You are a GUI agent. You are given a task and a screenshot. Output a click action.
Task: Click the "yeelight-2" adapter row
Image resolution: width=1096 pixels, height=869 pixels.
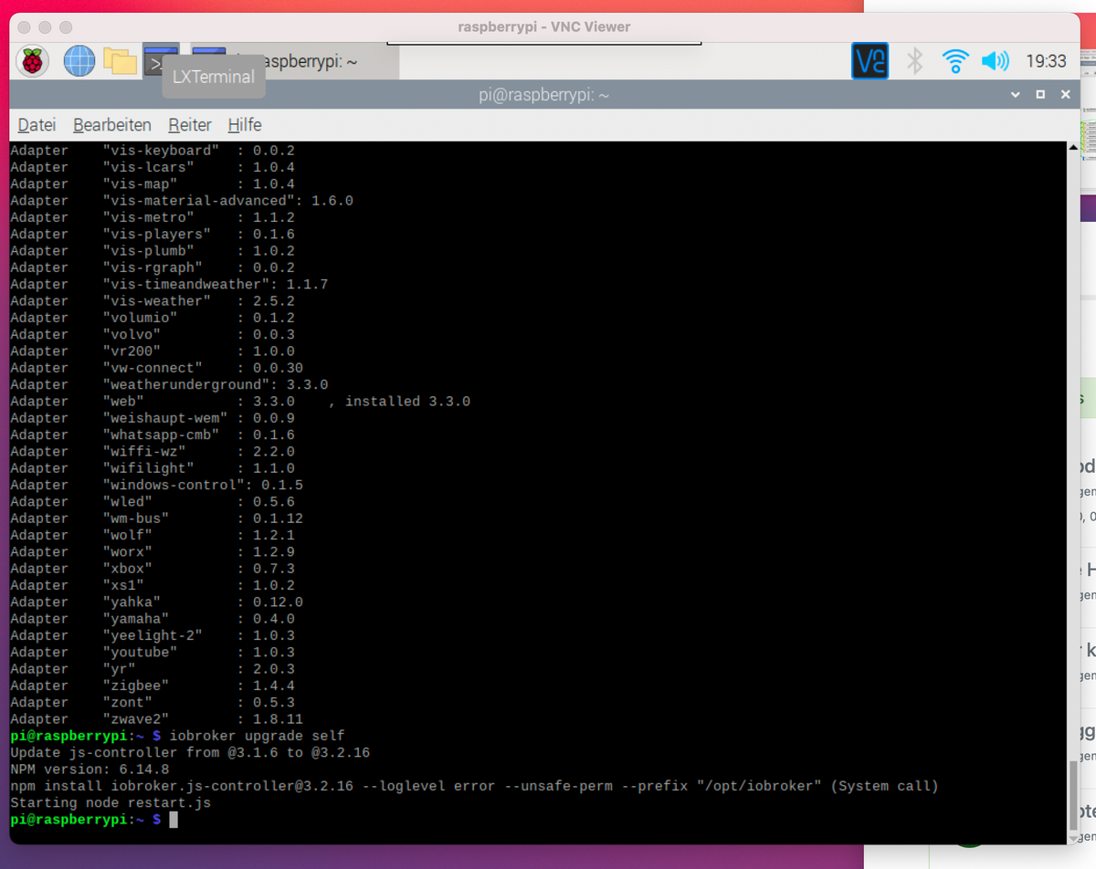click(153, 635)
